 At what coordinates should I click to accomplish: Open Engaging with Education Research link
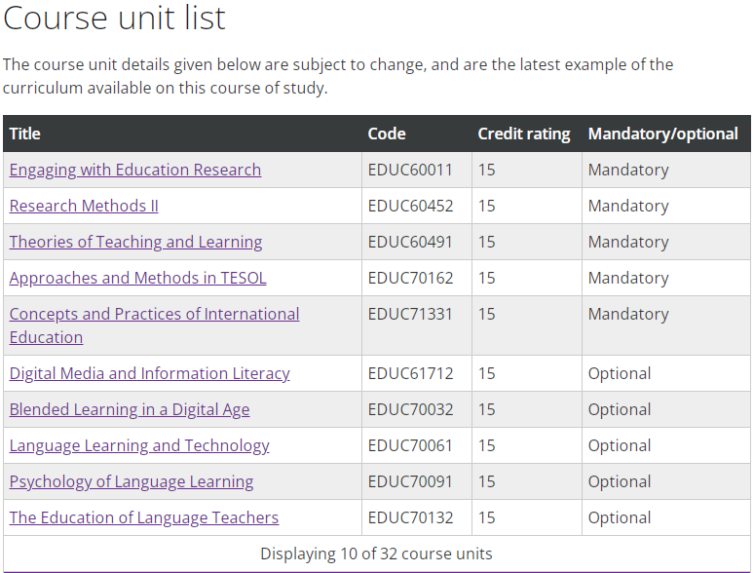[x=135, y=170]
